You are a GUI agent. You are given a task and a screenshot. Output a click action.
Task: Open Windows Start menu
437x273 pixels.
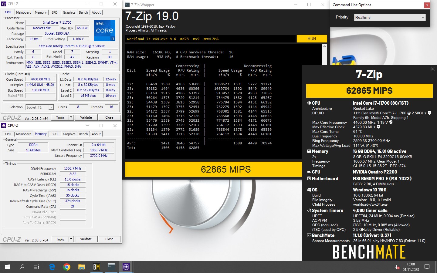point(7,267)
